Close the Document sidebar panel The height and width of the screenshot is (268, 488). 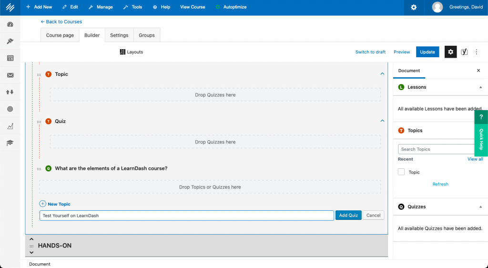tap(478, 71)
